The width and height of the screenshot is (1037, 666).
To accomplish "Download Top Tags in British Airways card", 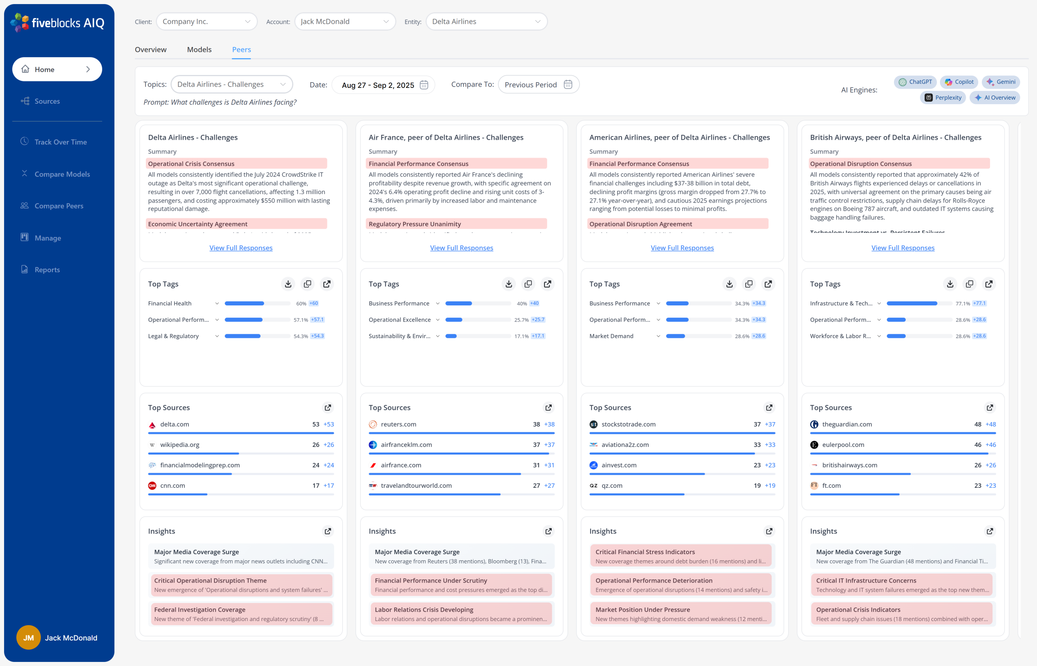I will [950, 284].
